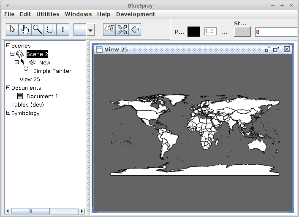Click the black pen color swatch

coord(194,32)
